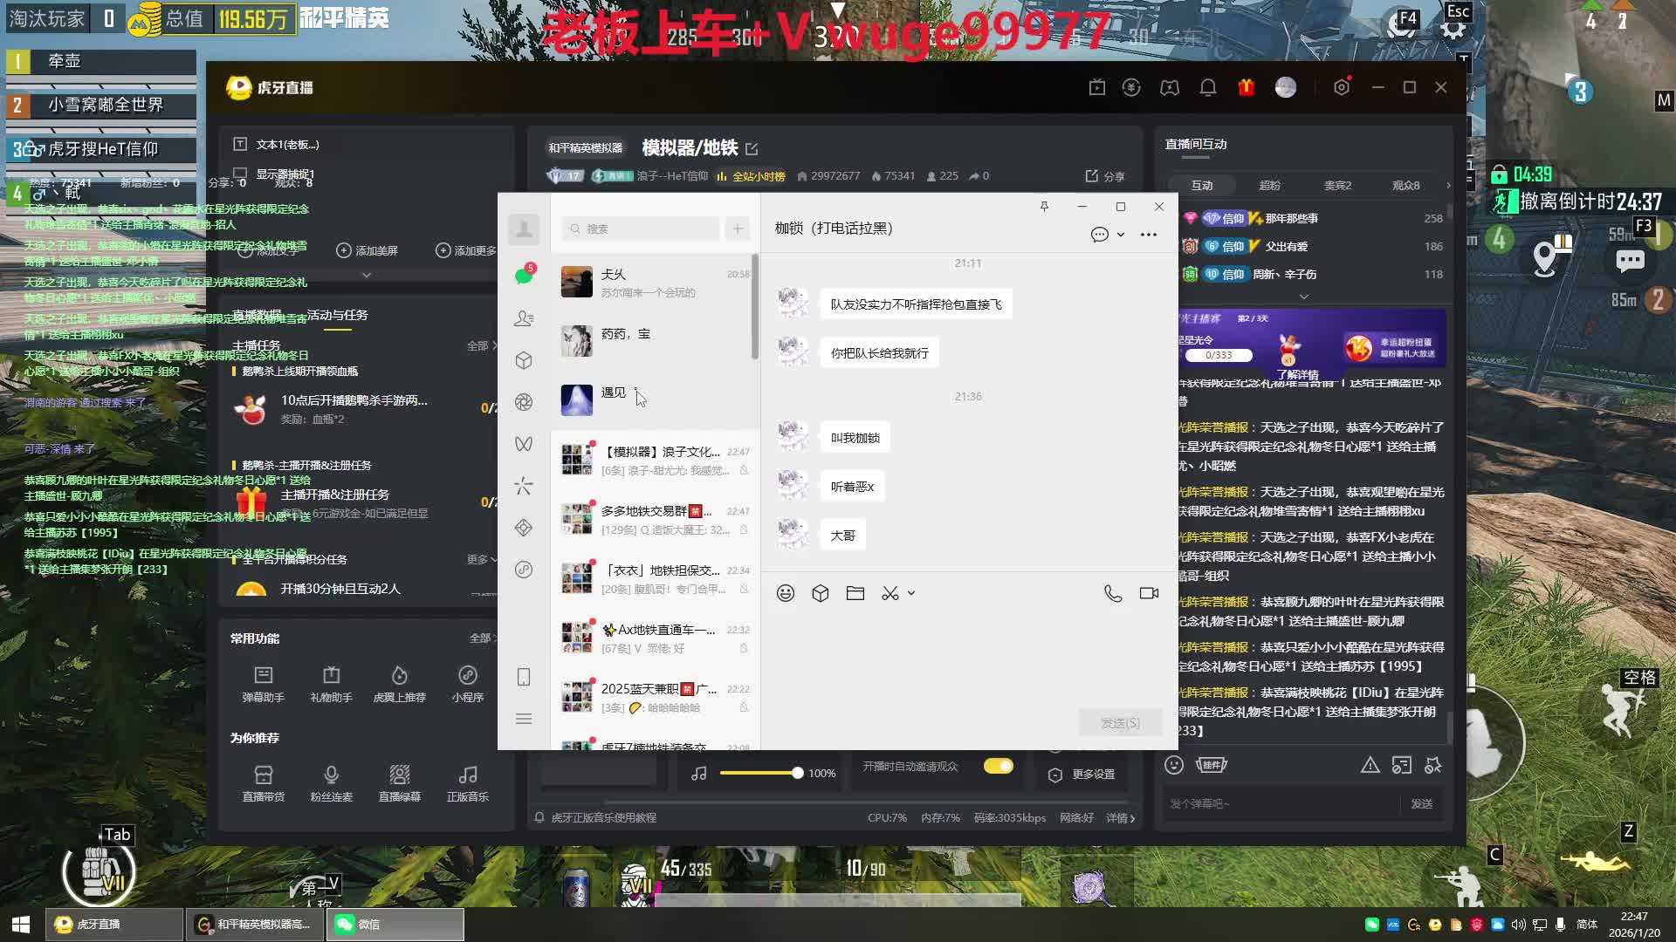This screenshot has height=942, width=1676.
Task: Toggle pin window on top in WeChat
Action: [x=1044, y=207]
